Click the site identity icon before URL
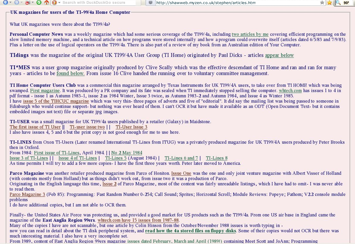 point(151,2)
